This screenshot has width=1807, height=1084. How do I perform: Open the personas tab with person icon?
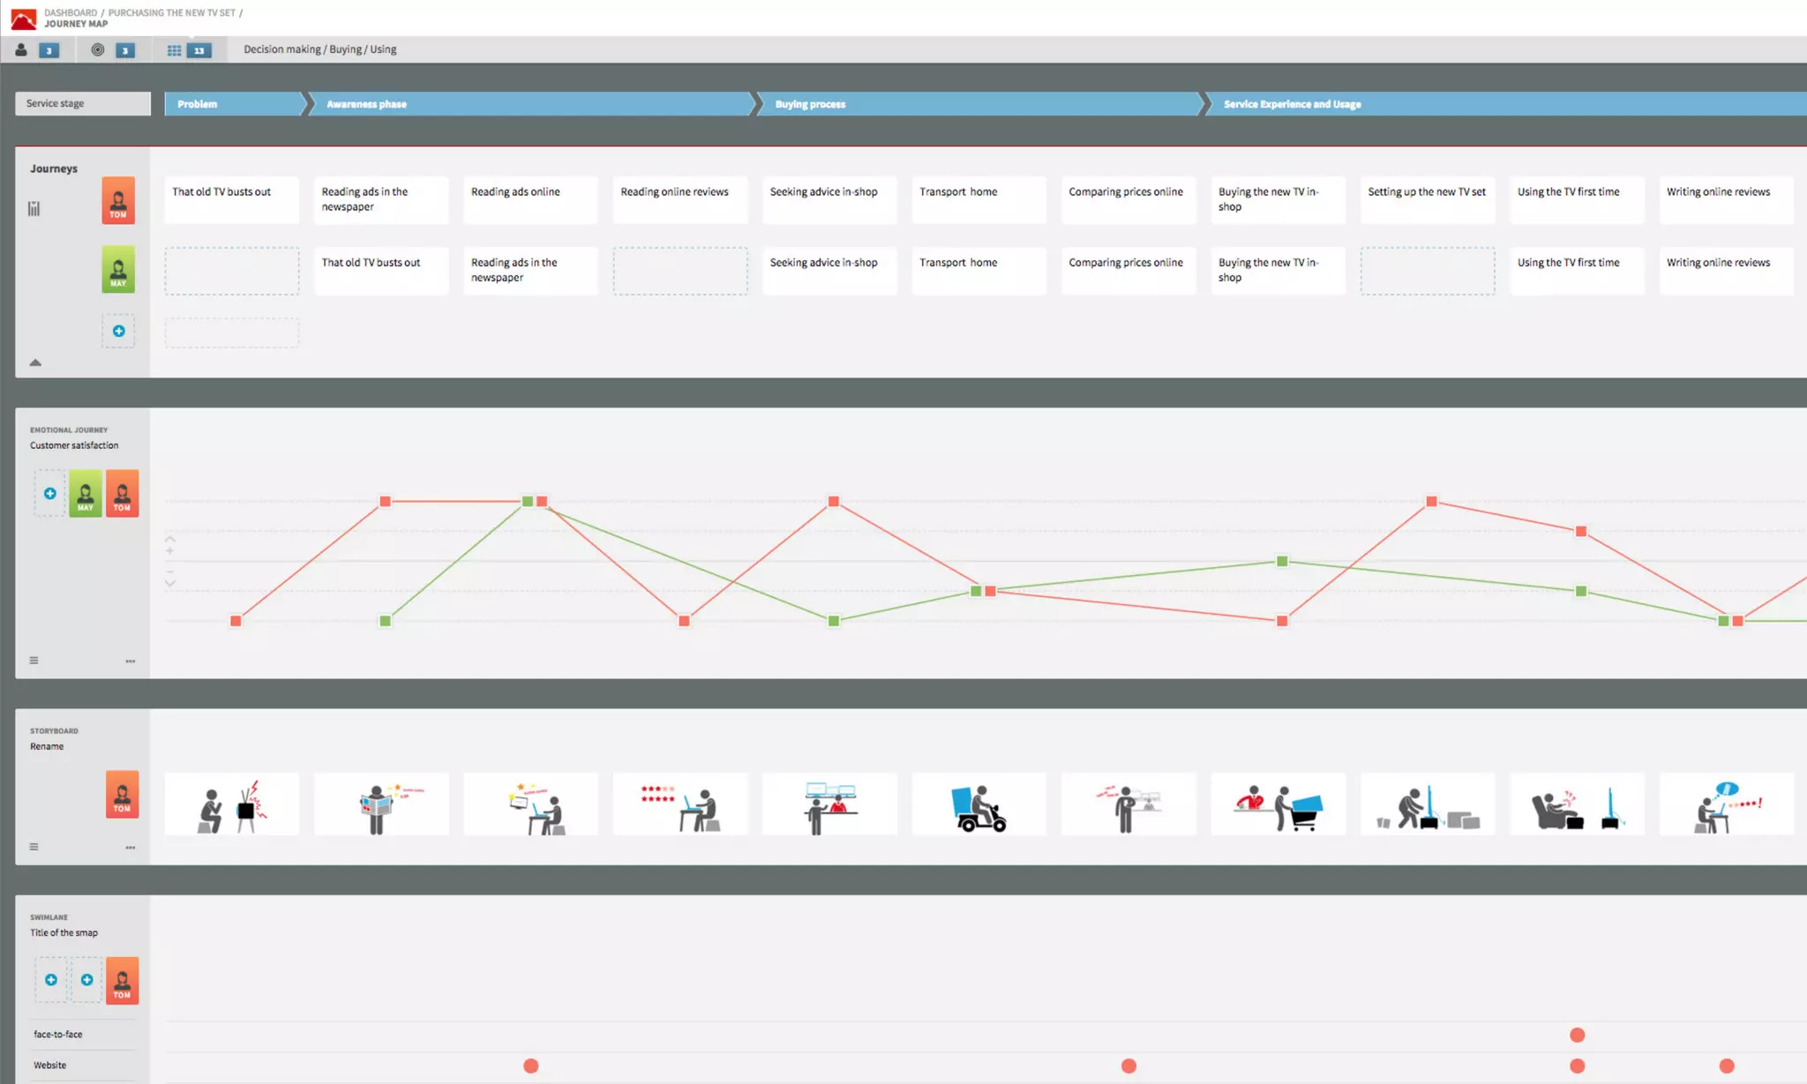21,50
